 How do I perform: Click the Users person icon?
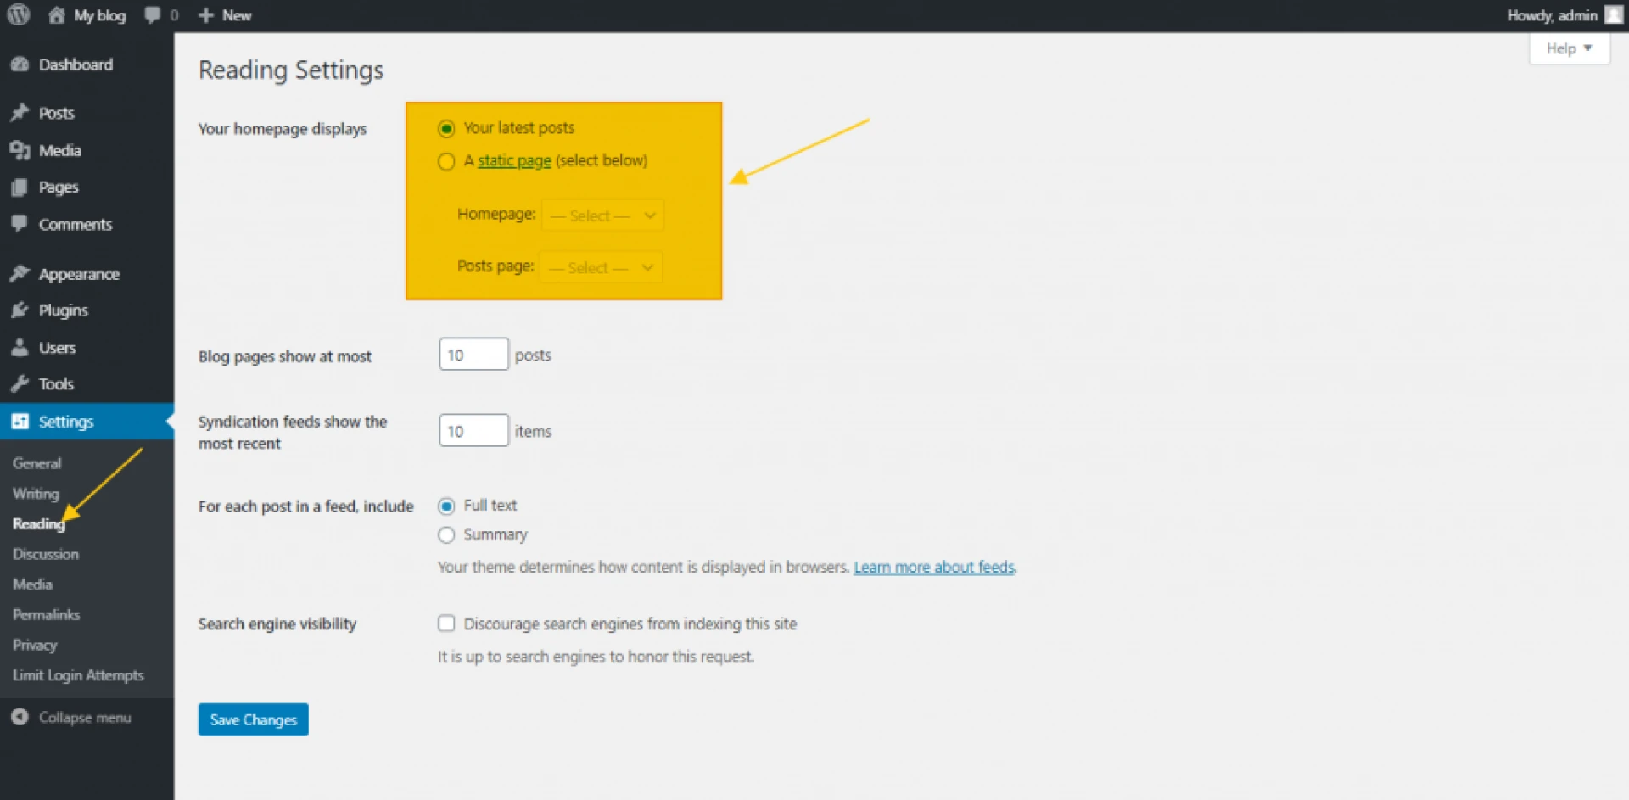click(x=20, y=347)
